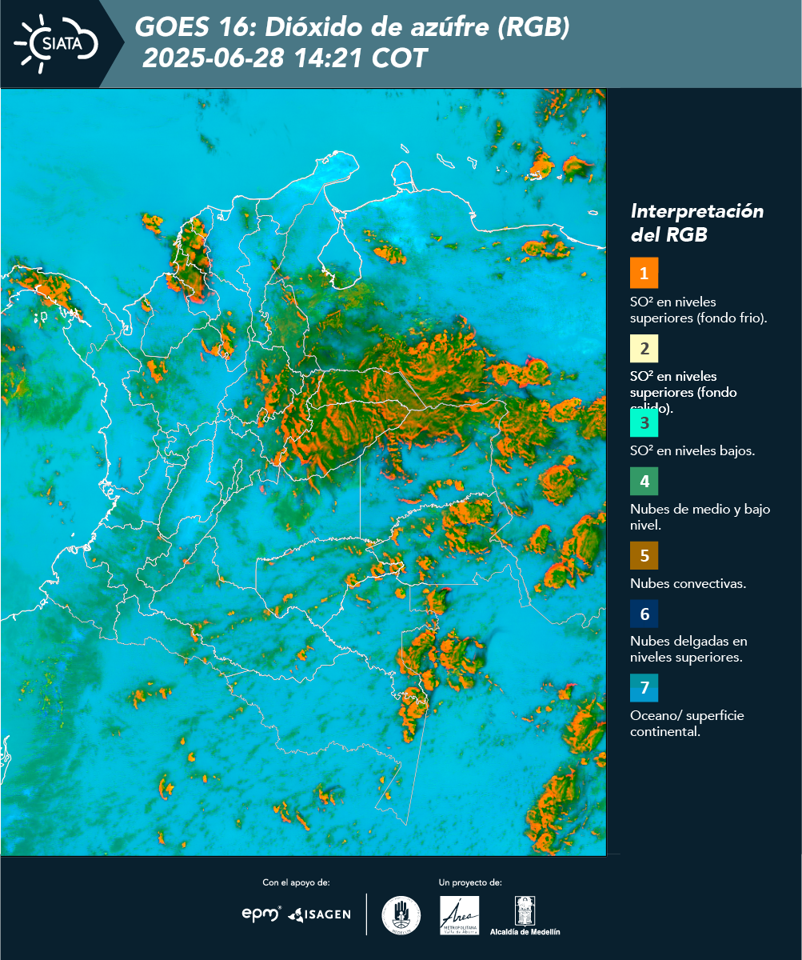802x960 pixels.
Task: Click the epm logo in the footer
Action: pyautogui.click(x=261, y=914)
